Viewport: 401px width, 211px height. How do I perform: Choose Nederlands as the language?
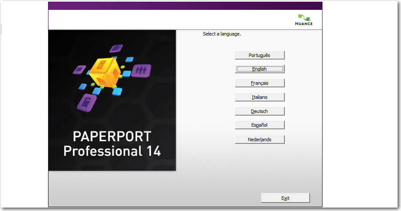point(259,140)
